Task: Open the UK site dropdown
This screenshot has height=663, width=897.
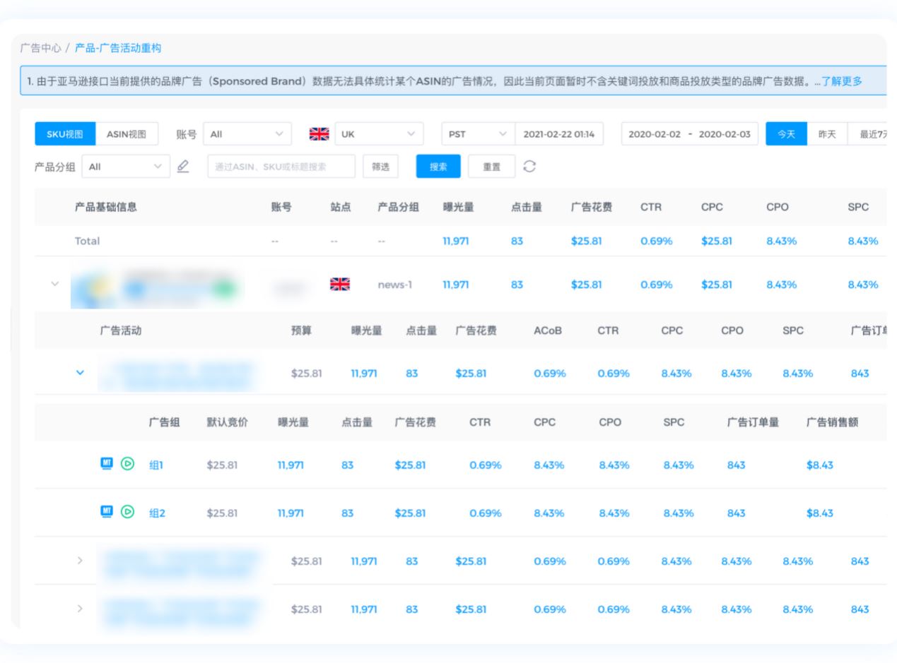Action: pyautogui.click(x=379, y=134)
